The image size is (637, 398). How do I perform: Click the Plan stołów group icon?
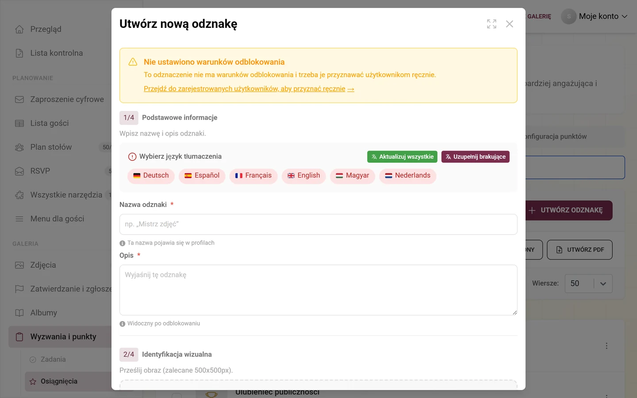tap(19, 147)
